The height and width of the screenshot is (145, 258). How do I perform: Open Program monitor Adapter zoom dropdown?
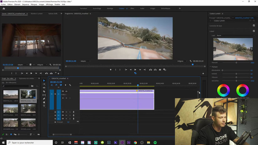pyautogui.click(x=85, y=61)
